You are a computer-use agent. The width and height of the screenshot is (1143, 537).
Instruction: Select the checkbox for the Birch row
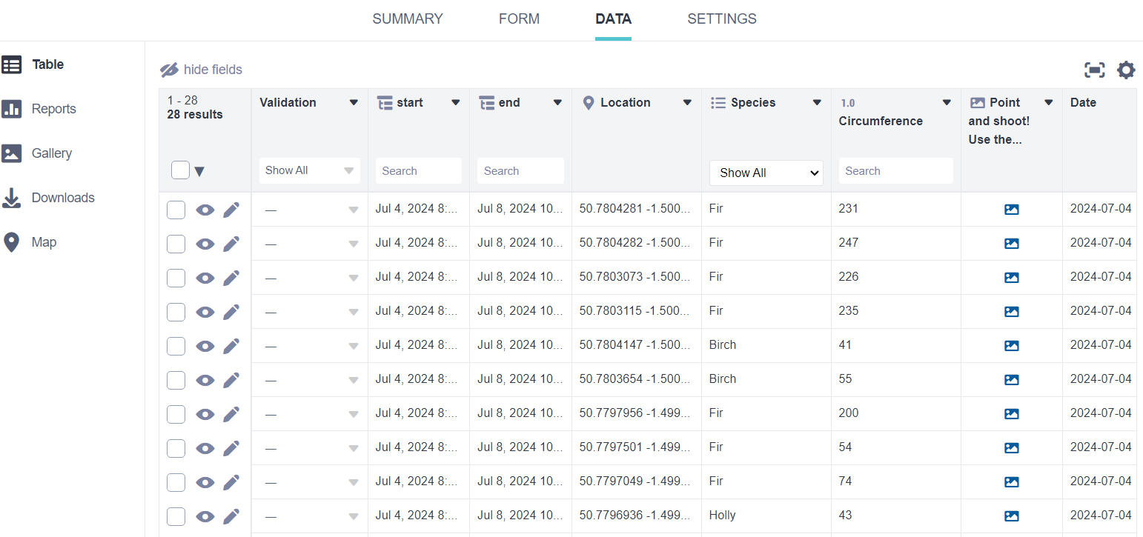click(176, 345)
